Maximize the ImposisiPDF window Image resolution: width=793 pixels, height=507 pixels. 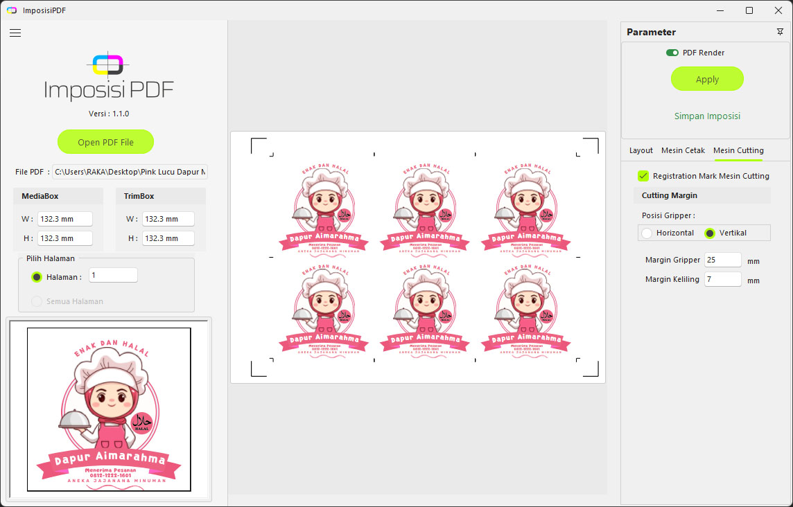tap(749, 10)
